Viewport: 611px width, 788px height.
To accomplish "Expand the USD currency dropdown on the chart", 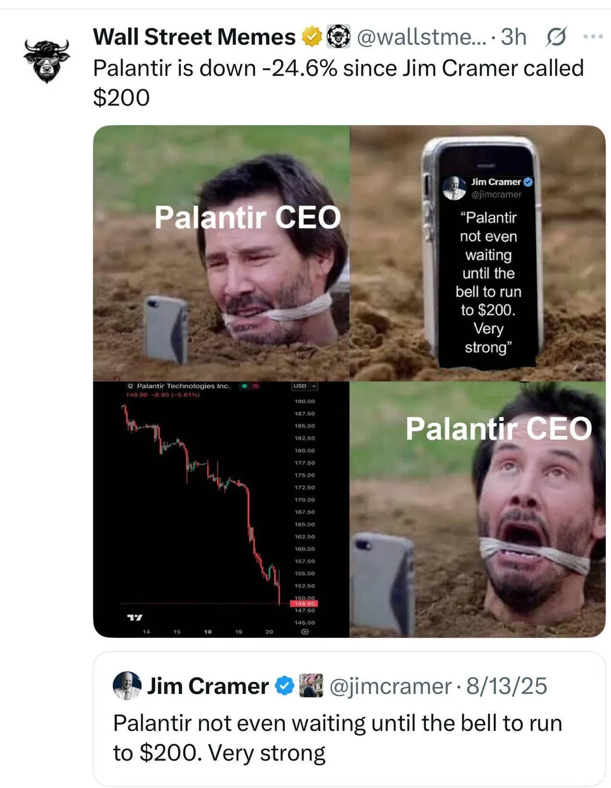I will click(x=304, y=386).
